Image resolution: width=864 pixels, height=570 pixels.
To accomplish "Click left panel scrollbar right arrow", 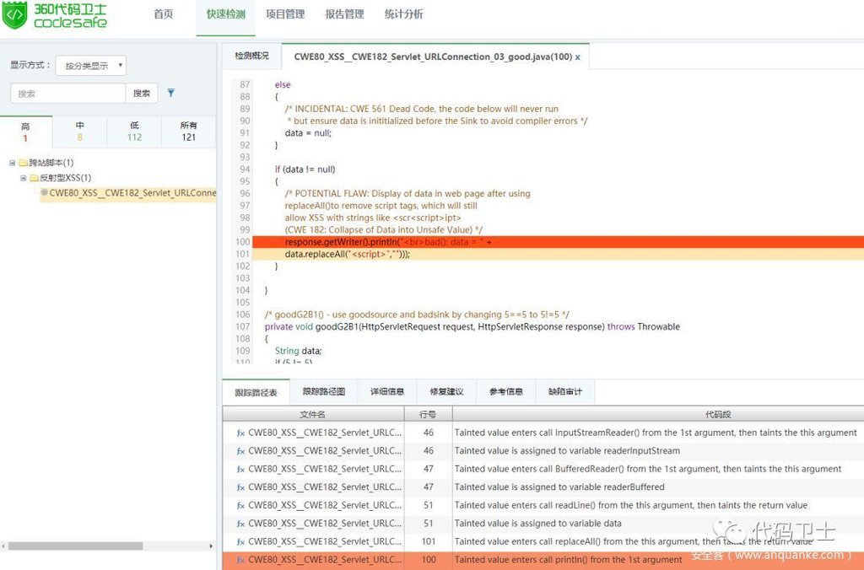I will (211, 546).
